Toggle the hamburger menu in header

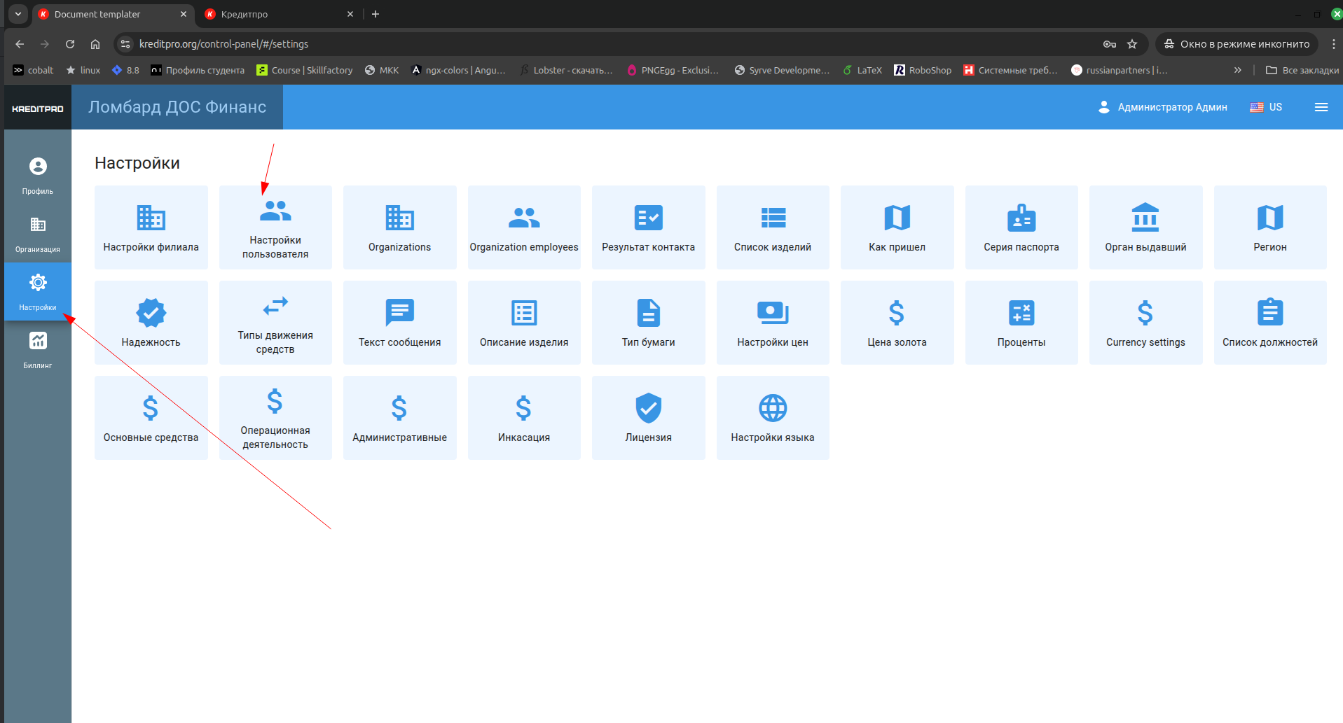pos(1321,107)
